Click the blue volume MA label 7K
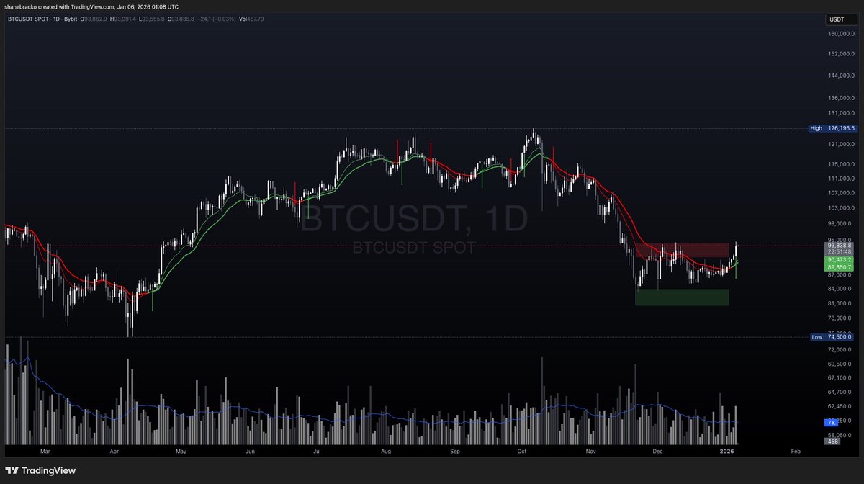The image size is (864, 484). (830, 422)
